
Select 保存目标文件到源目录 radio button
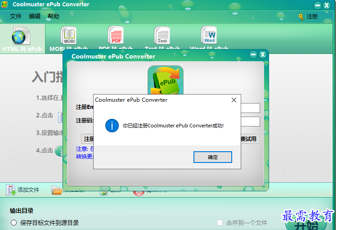pyautogui.click(x=14, y=222)
